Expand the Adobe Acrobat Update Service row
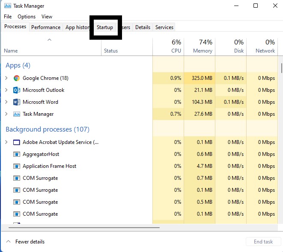Screen dimensions: 283x252 pos(6,142)
